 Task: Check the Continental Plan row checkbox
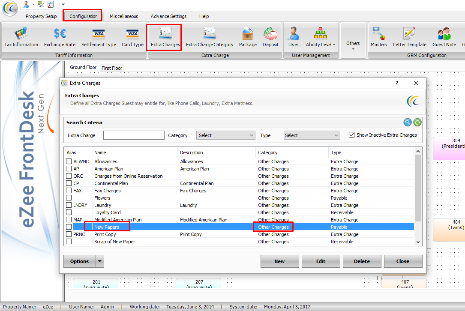pos(69,183)
